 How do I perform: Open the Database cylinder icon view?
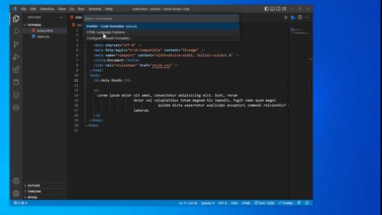pos(16,95)
